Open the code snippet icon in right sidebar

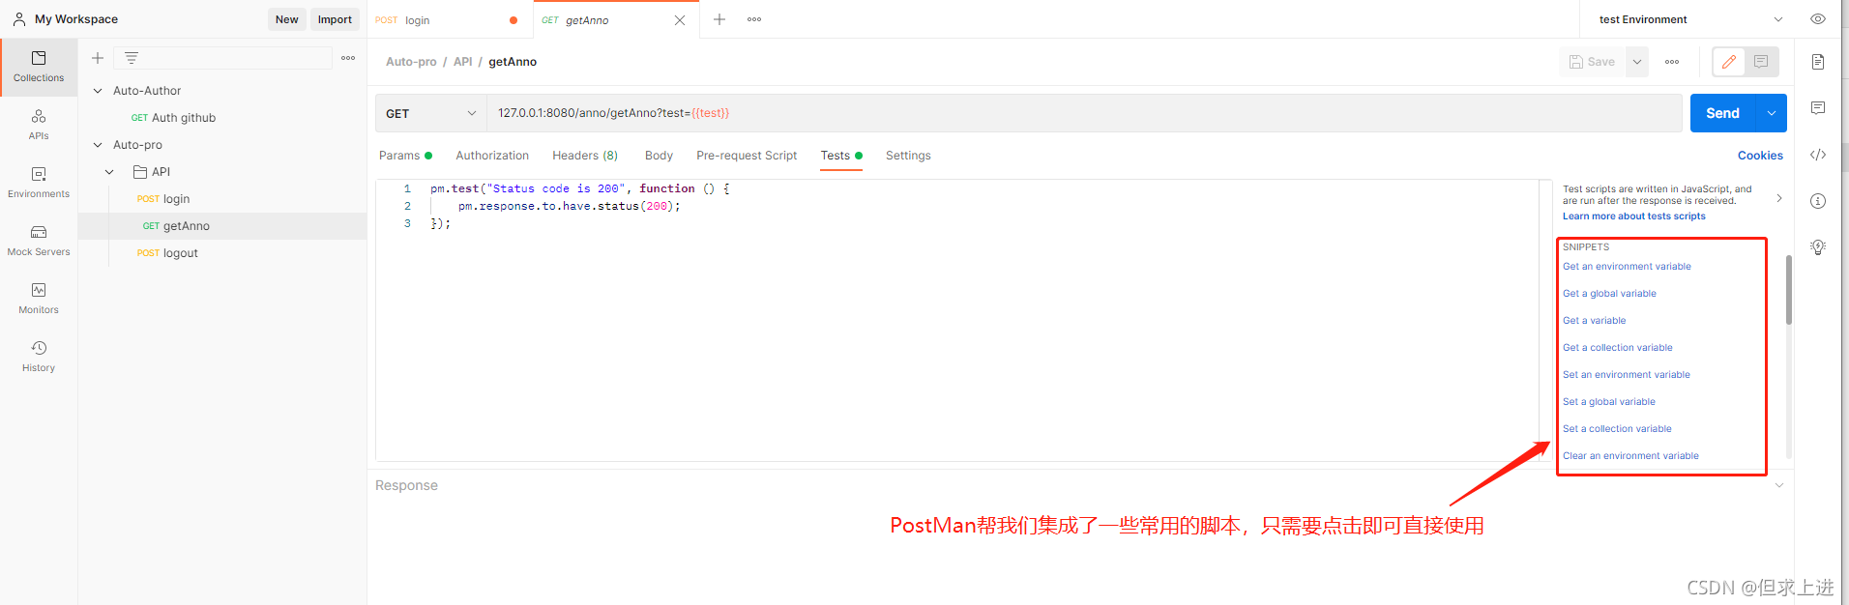pyautogui.click(x=1818, y=155)
